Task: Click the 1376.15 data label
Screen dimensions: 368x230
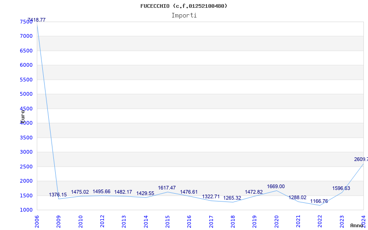Action: [x=58, y=195]
